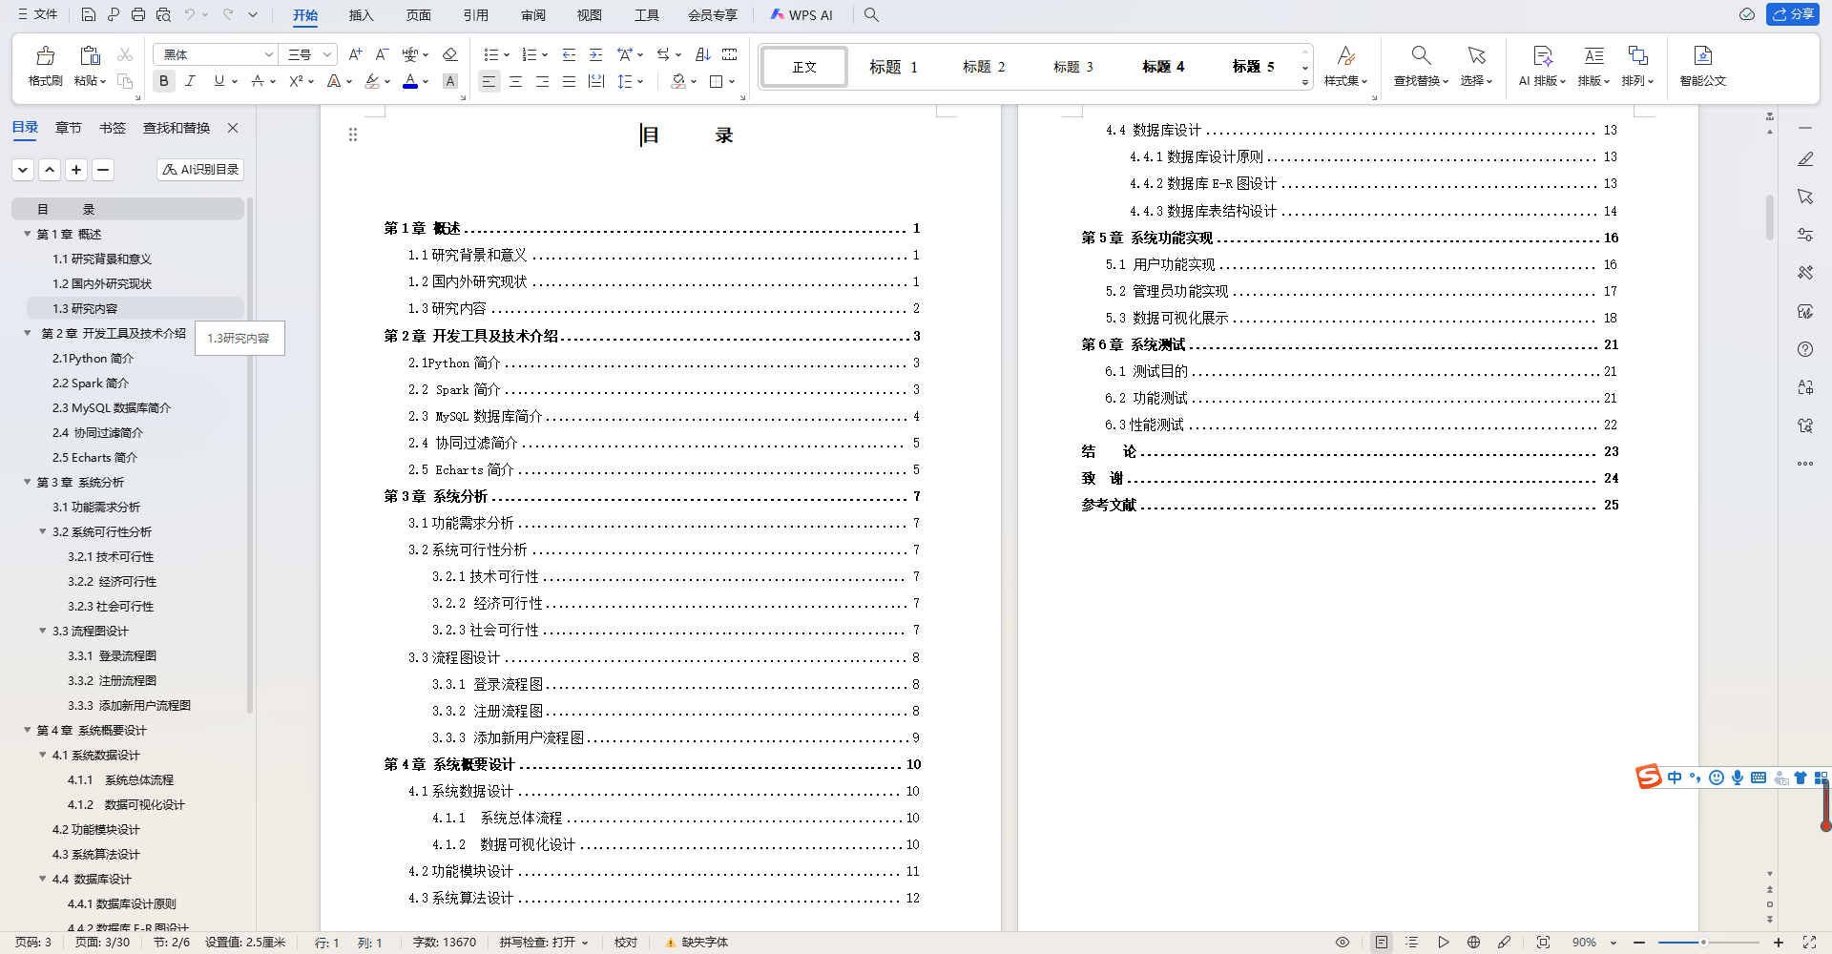Close the navigation pane with X
The width and height of the screenshot is (1832, 954).
click(233, 128)
